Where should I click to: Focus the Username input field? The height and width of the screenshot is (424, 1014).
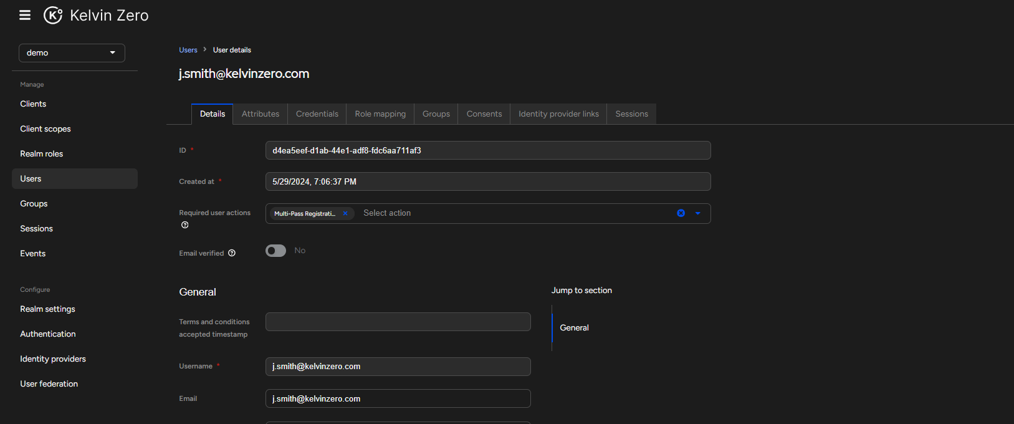pos(398,367)
